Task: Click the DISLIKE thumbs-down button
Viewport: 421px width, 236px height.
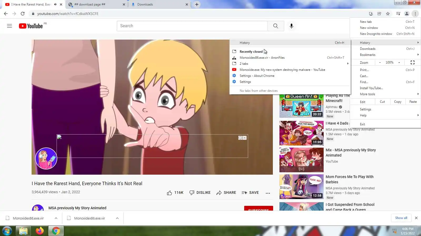Action: [x=200, y=193]
